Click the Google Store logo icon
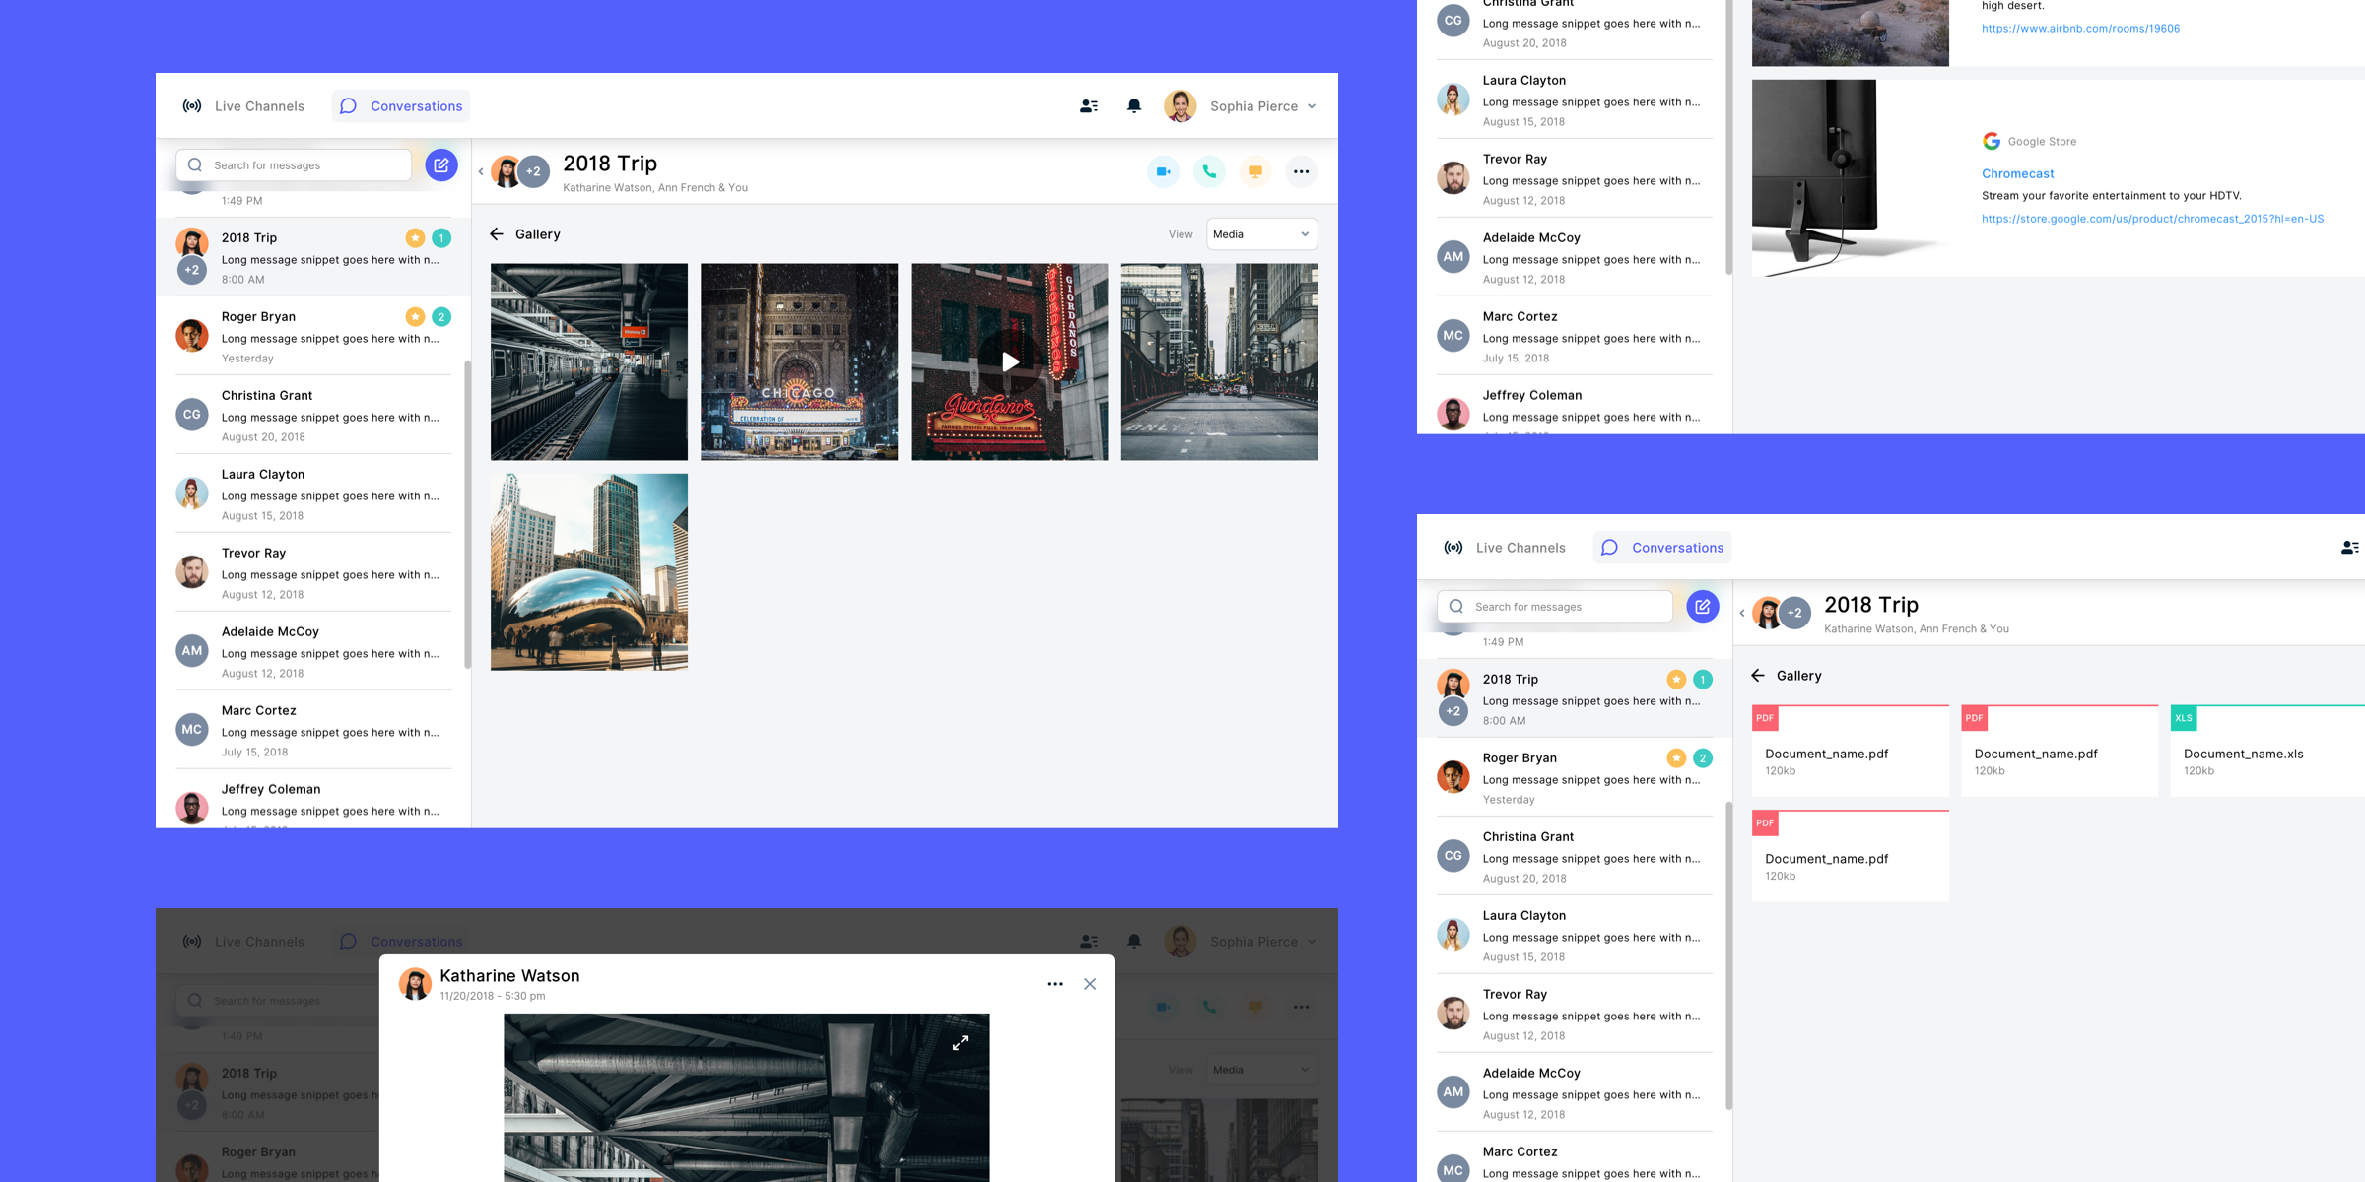Screen dimensions: 2365x1182 point(1992,142)
